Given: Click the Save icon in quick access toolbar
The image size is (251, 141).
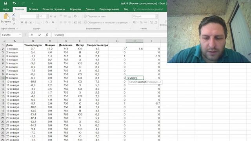Looking at the screenshot, I should point(5,3).
